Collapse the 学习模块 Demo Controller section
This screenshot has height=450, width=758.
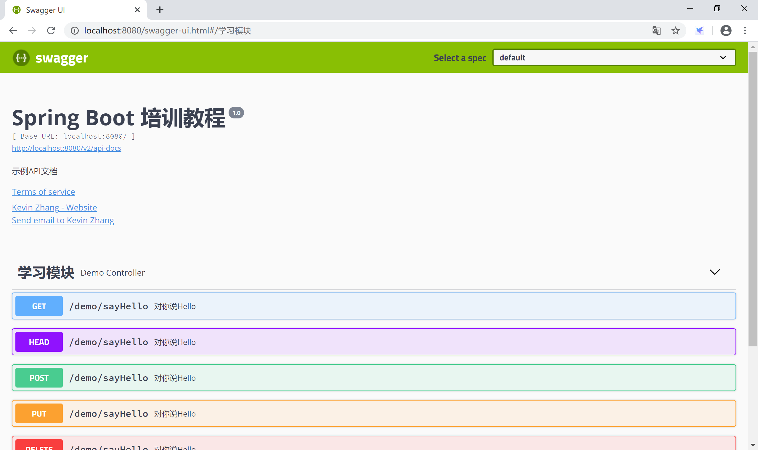point(715,272)
